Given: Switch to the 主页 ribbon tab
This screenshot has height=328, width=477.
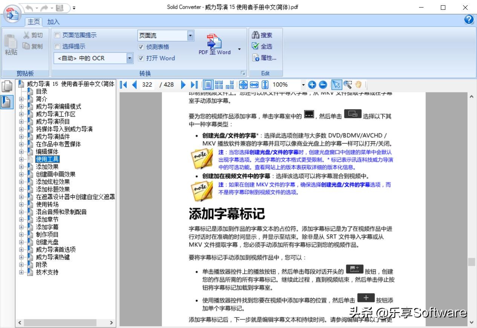Looking at the screenshot, I should pyautogui.click(x=34, y=22).
